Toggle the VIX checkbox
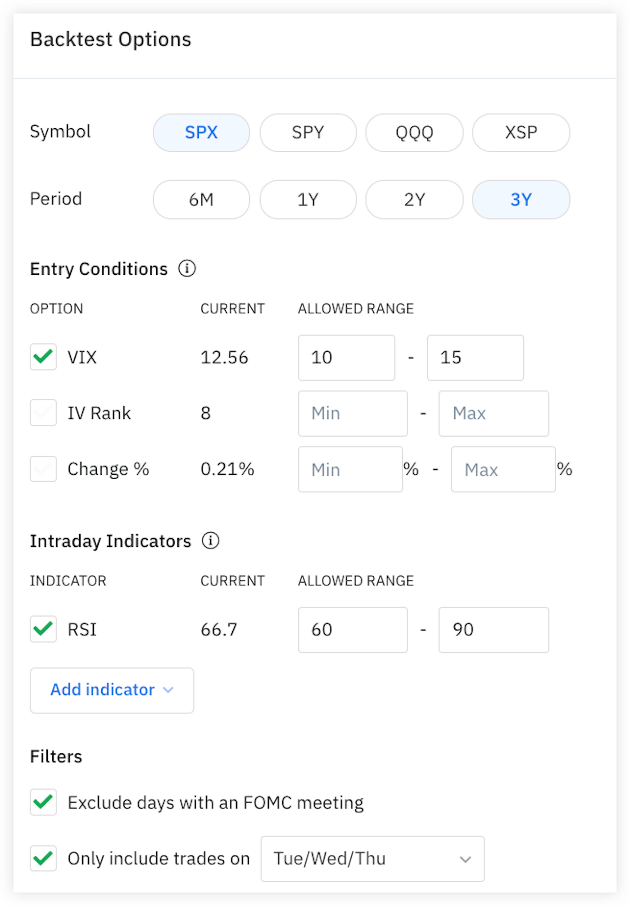This screenshot has width=630, height=906. 43,357
